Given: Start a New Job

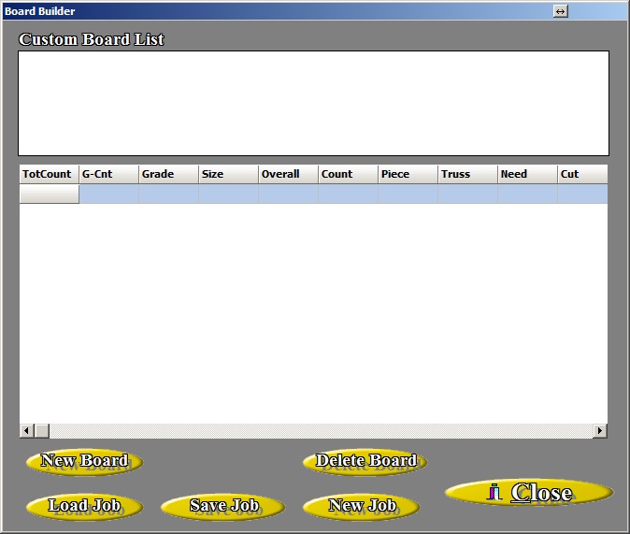Looking at the screenshot, I should (x=362, y=506).
